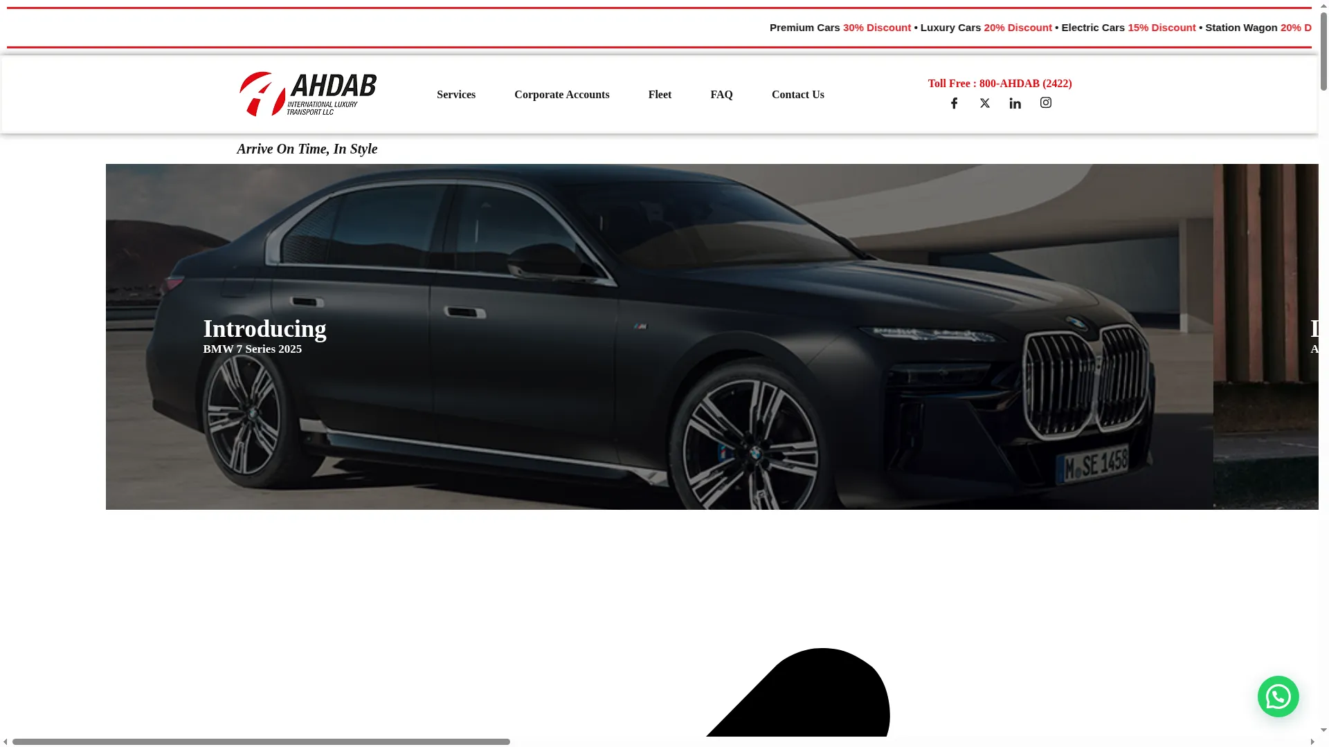This screenshot has width=1329, height=747.
Task: Start WhatsApp chat via green bubble
Action: [x=1278, y=697]
